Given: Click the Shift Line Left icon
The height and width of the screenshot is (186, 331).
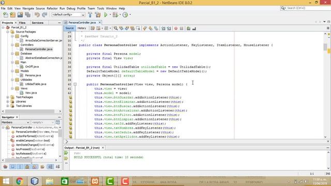Looking at the screenshot, I should (x=163, y=28).
